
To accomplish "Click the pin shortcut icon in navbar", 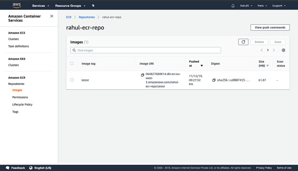I will click(x=93, y=6).
